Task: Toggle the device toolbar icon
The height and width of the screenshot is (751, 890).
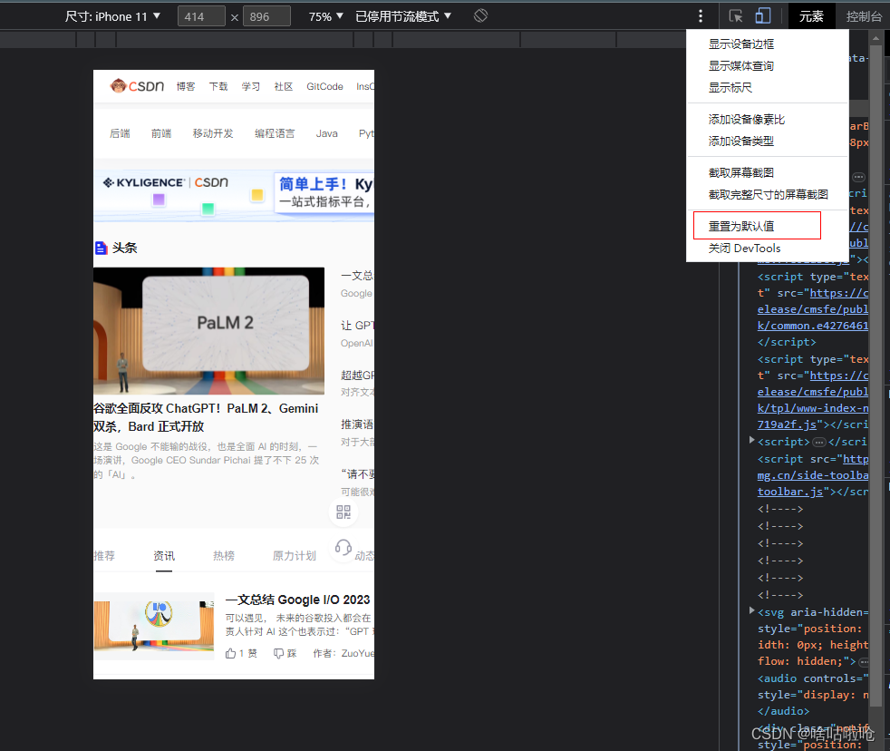Action: 763,16
